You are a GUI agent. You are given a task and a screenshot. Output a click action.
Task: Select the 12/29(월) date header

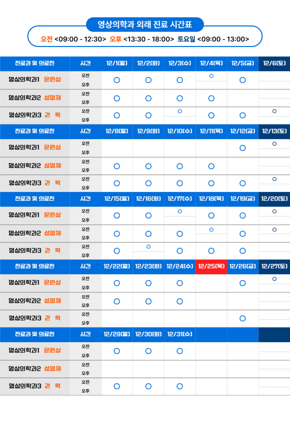[117, 334]
